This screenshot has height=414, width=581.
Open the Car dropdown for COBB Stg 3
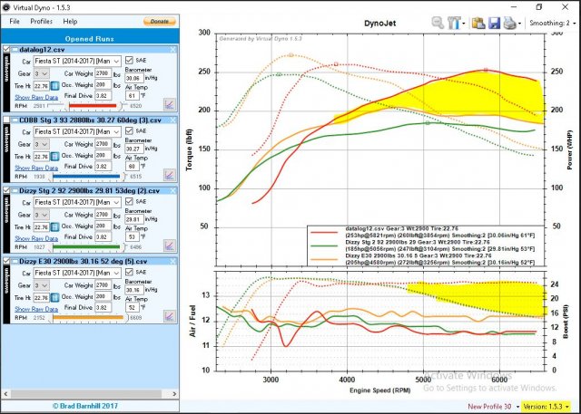click(x=77, y=131)
